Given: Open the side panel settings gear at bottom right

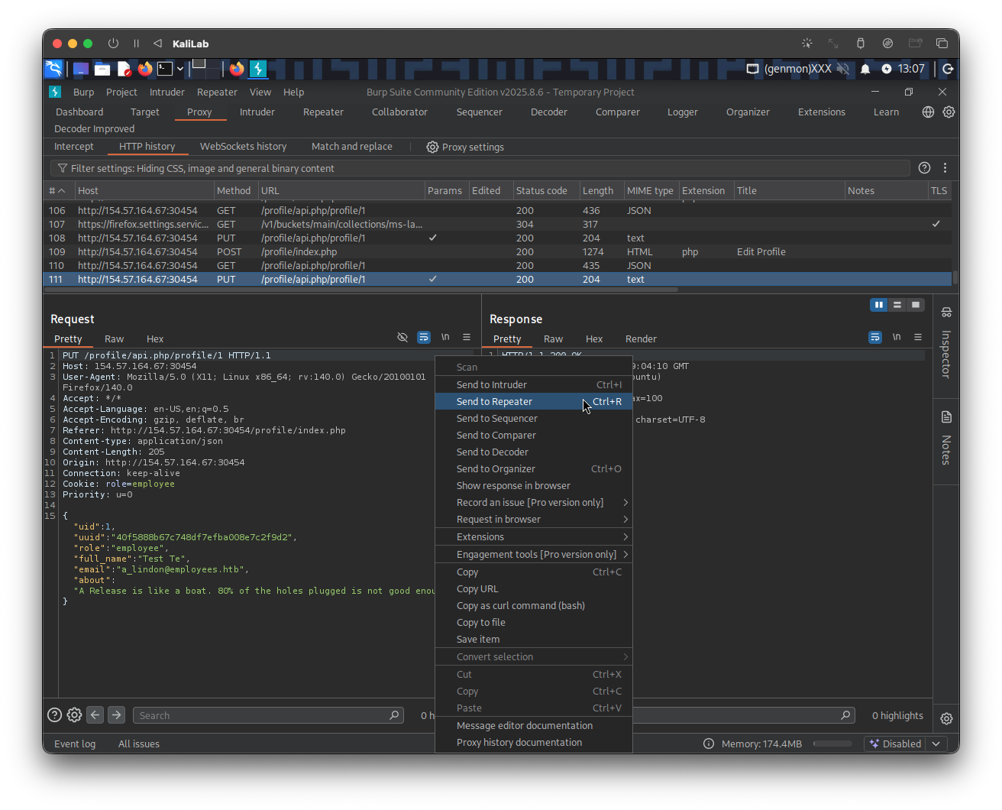Looking at the screenshot, I should coord(946,718).
